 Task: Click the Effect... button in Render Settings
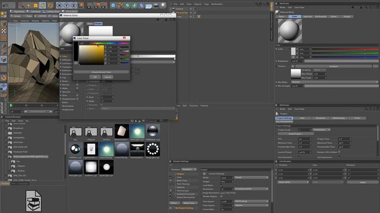pos(174,203)
